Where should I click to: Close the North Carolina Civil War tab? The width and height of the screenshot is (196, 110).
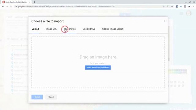[x=30, y=2]
